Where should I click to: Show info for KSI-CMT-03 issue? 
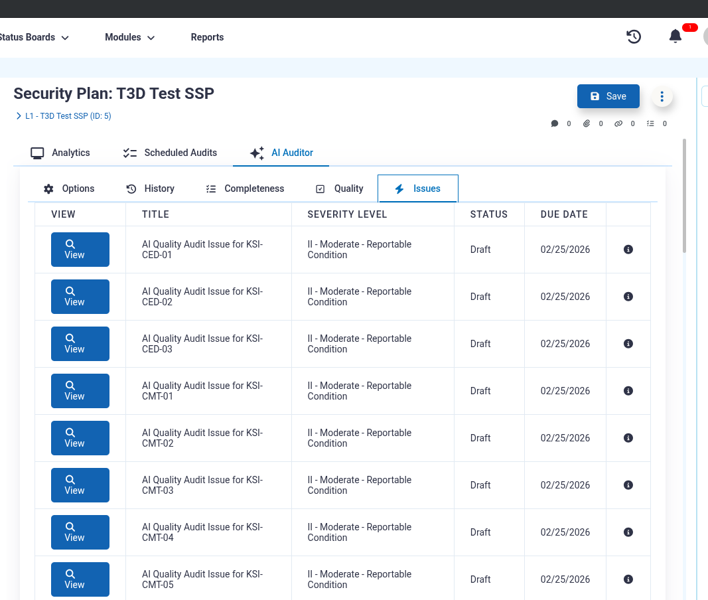(628, 485)
